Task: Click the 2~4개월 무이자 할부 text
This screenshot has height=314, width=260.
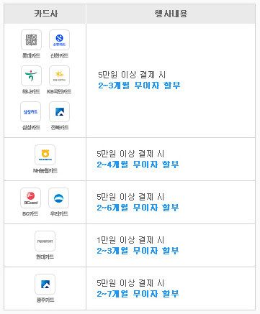Action: (138, 165)
